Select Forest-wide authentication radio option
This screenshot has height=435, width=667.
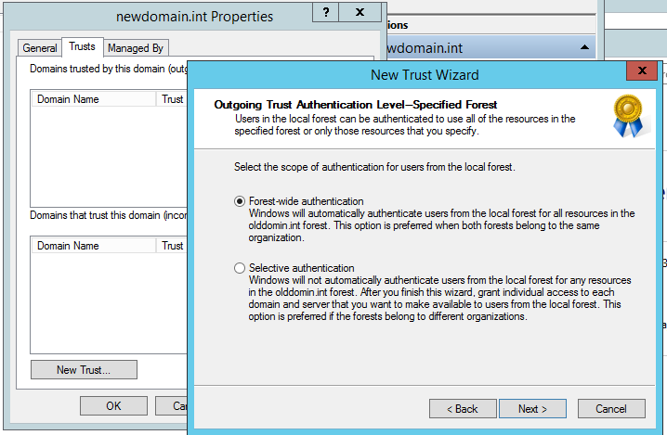tap(241, 201)
